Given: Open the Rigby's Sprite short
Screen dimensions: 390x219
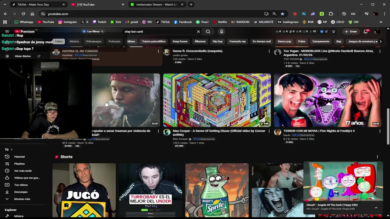Looking at the screenshot, I should (217, 190).
